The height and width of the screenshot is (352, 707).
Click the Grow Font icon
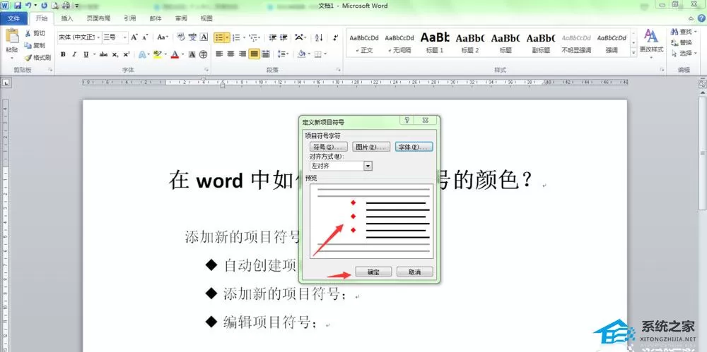click(x=134, y=37)
